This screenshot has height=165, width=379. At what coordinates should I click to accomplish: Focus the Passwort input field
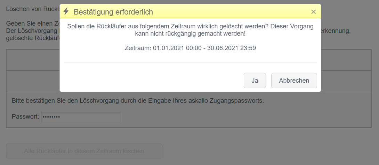(81, 117)
